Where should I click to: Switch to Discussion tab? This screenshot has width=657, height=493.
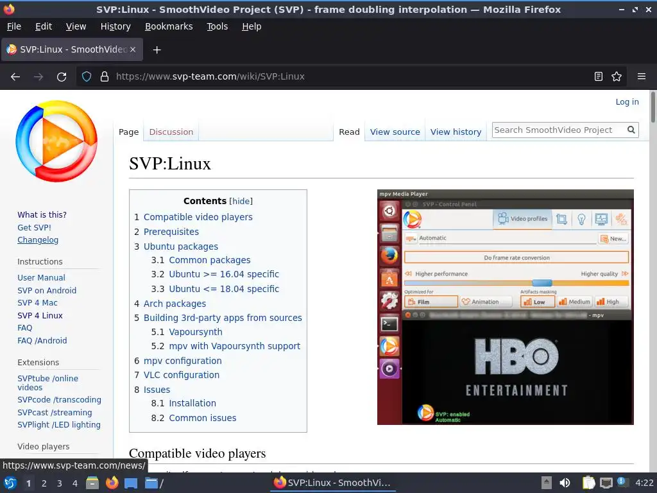(x=171, y=132)
